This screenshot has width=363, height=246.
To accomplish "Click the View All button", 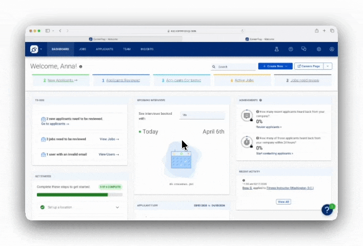I will [x=284, y=202].
